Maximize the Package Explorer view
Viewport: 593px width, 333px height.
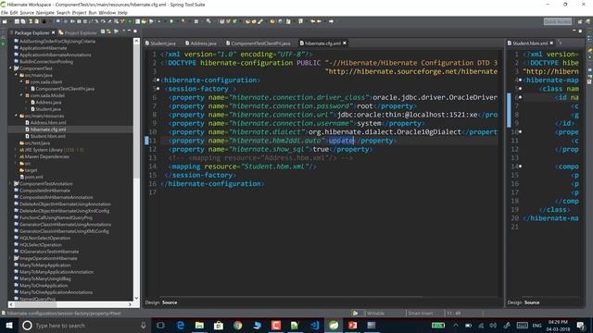[x=135, y=31]
